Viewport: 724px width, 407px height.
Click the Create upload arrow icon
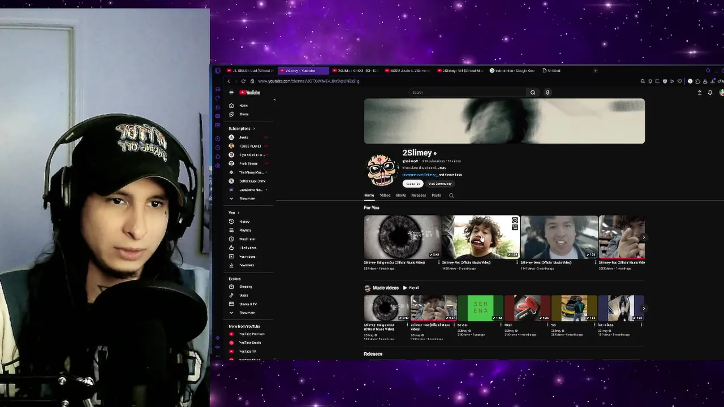[699, 93]
